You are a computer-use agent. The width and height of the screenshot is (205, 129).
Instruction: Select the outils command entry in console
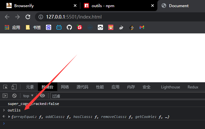(14, 110)
